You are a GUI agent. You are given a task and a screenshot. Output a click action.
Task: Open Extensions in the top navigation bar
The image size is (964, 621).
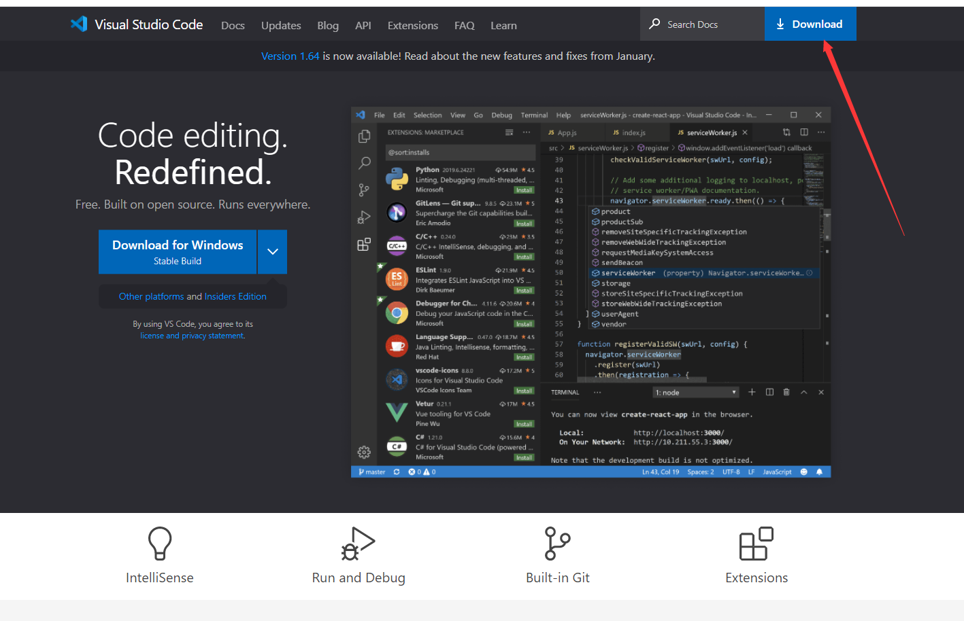click(413, 25)
